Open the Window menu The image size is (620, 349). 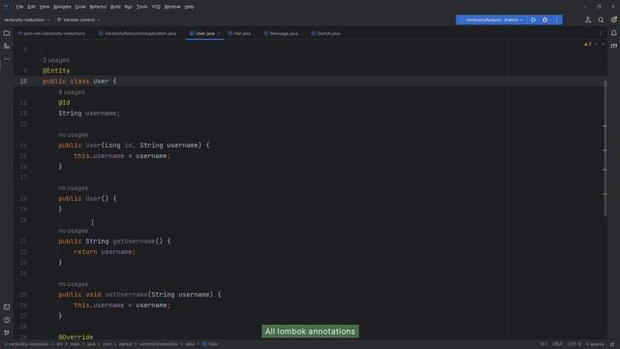click(x=172, y=7)
